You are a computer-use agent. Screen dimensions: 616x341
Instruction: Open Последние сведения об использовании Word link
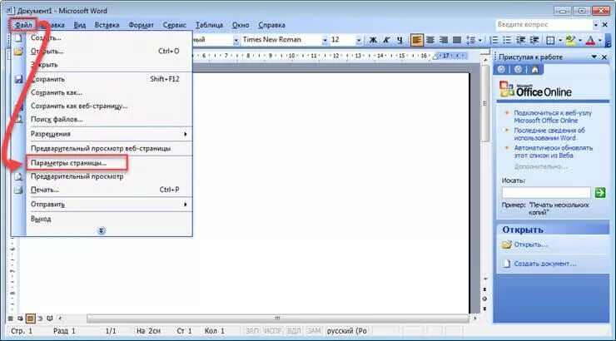pyautogui.click(x=549, y=134)
